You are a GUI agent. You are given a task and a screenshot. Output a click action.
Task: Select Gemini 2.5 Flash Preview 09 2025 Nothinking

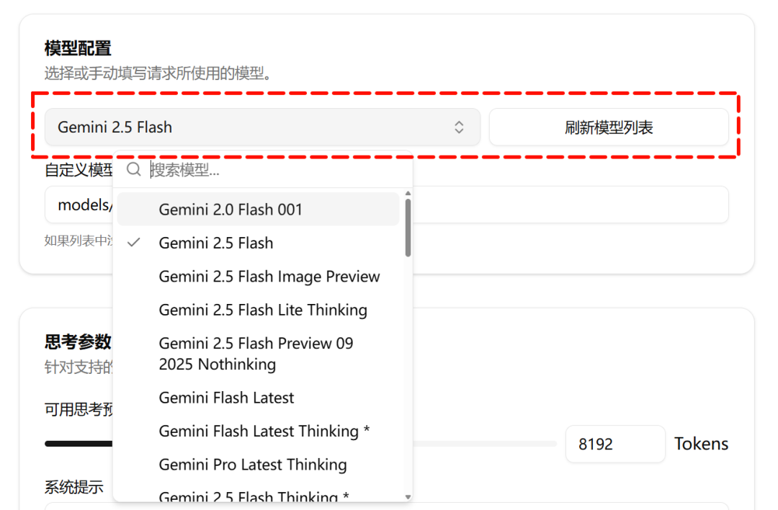tap(256, 354)
